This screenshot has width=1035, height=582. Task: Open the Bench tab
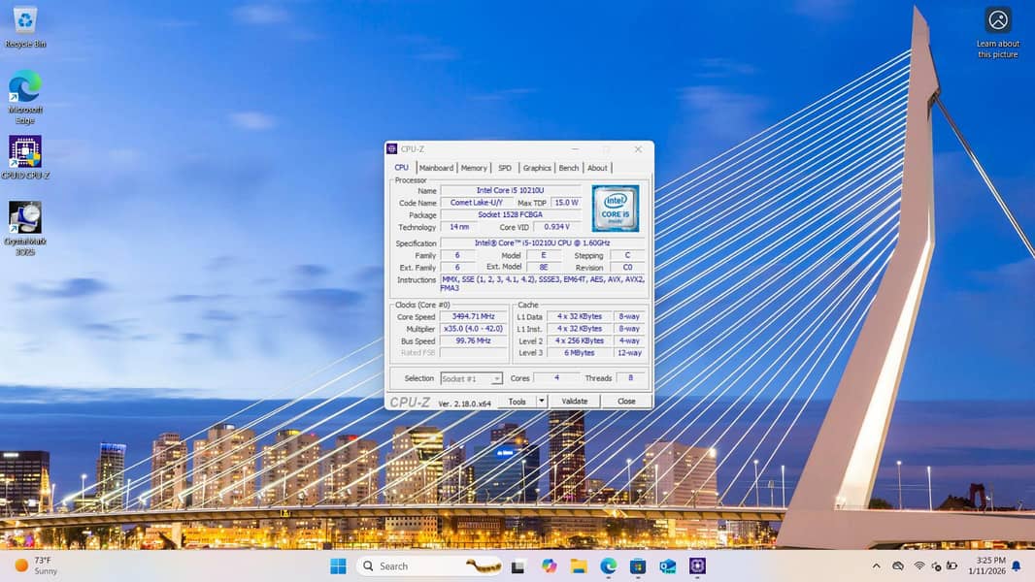pyautogui.click(x=569, y=168)
